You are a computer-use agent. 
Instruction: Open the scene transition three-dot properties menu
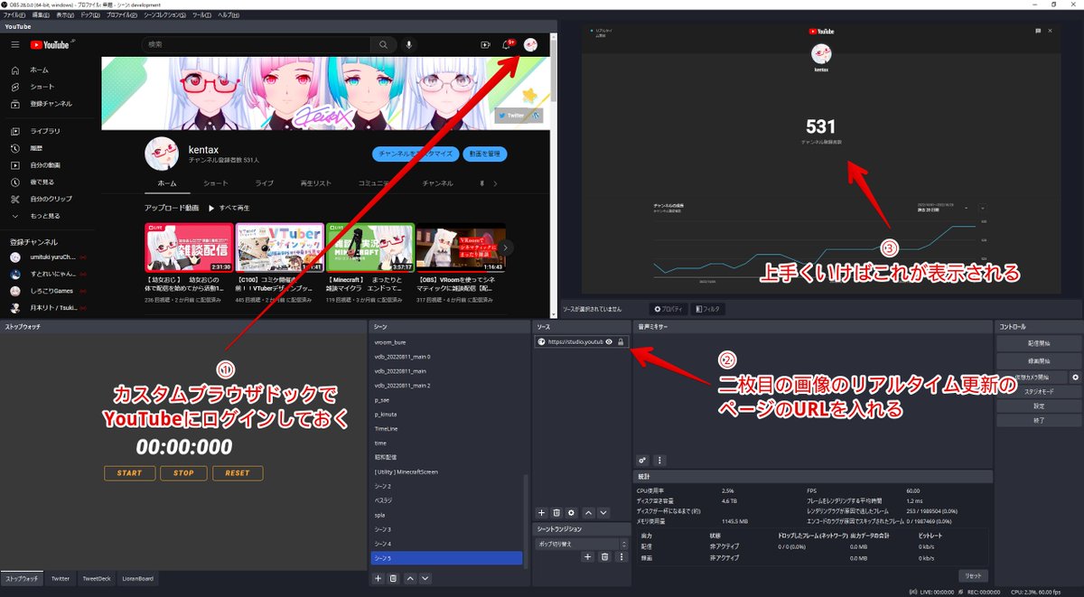[621, 557]
